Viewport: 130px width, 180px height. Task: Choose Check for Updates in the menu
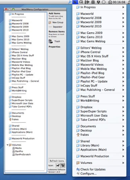point(99,169)
